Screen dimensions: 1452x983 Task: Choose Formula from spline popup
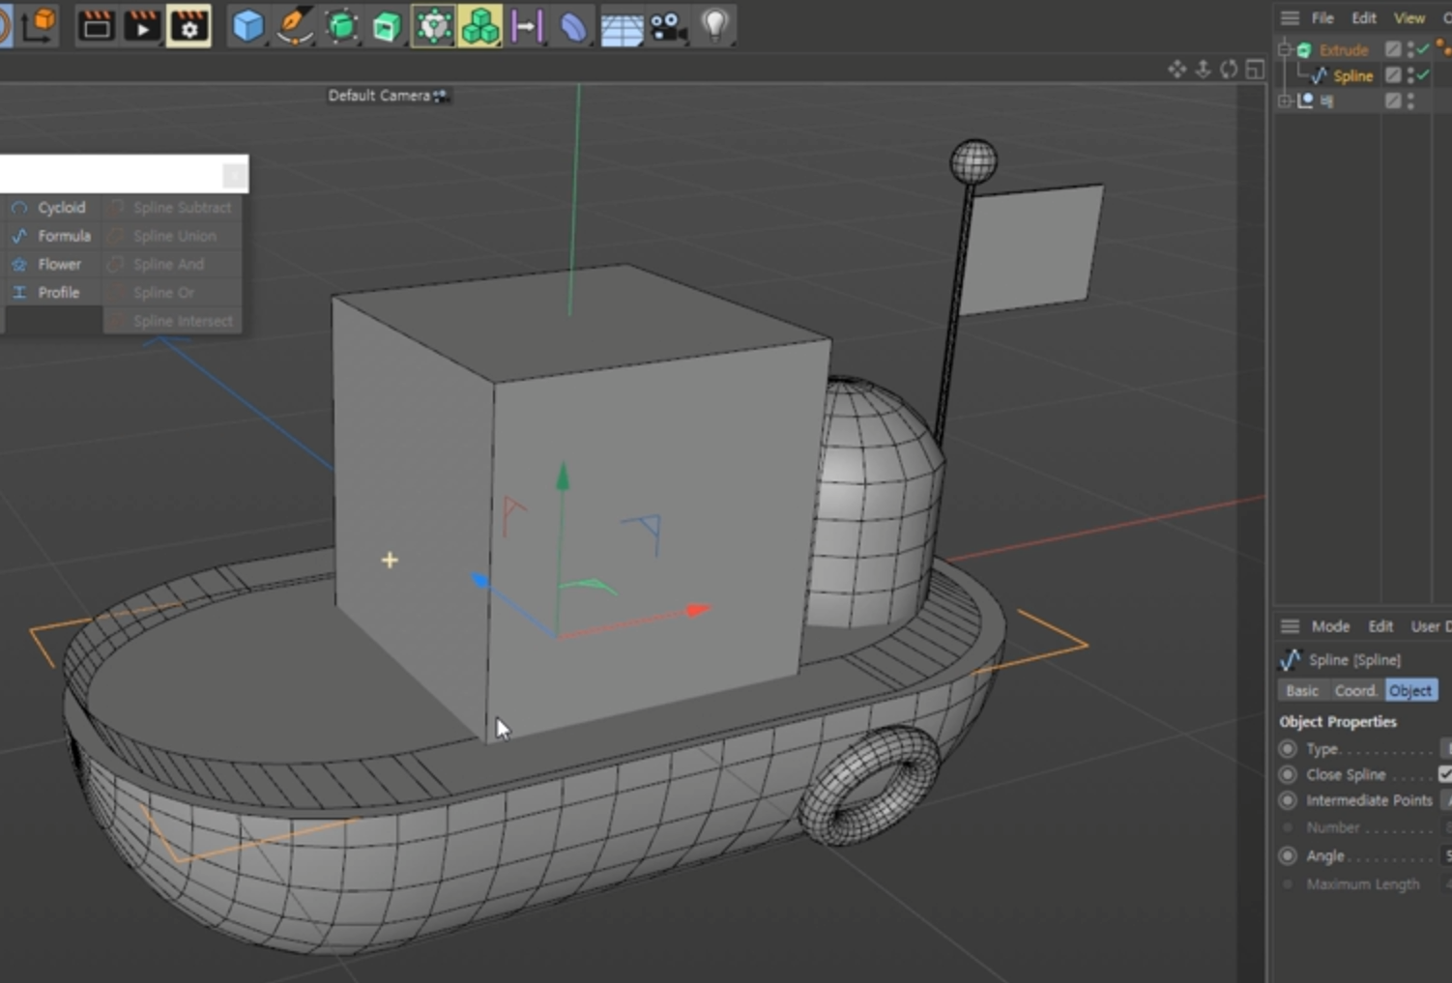pos(53,236)
